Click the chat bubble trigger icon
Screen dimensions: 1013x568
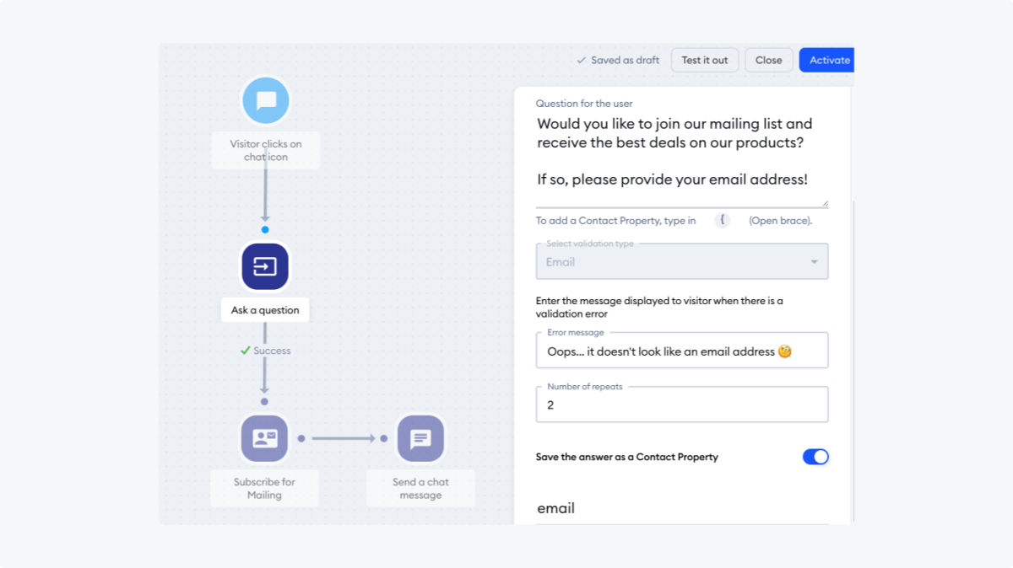[x=265, y=99]
